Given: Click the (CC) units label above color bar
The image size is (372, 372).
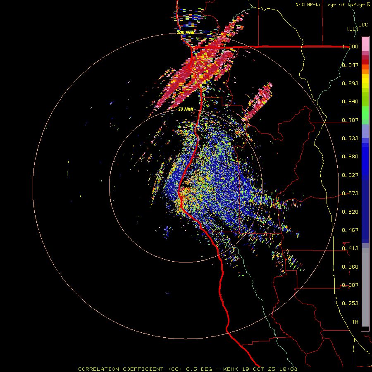Looking at the screenshot, I should click(x=353, y=29).
